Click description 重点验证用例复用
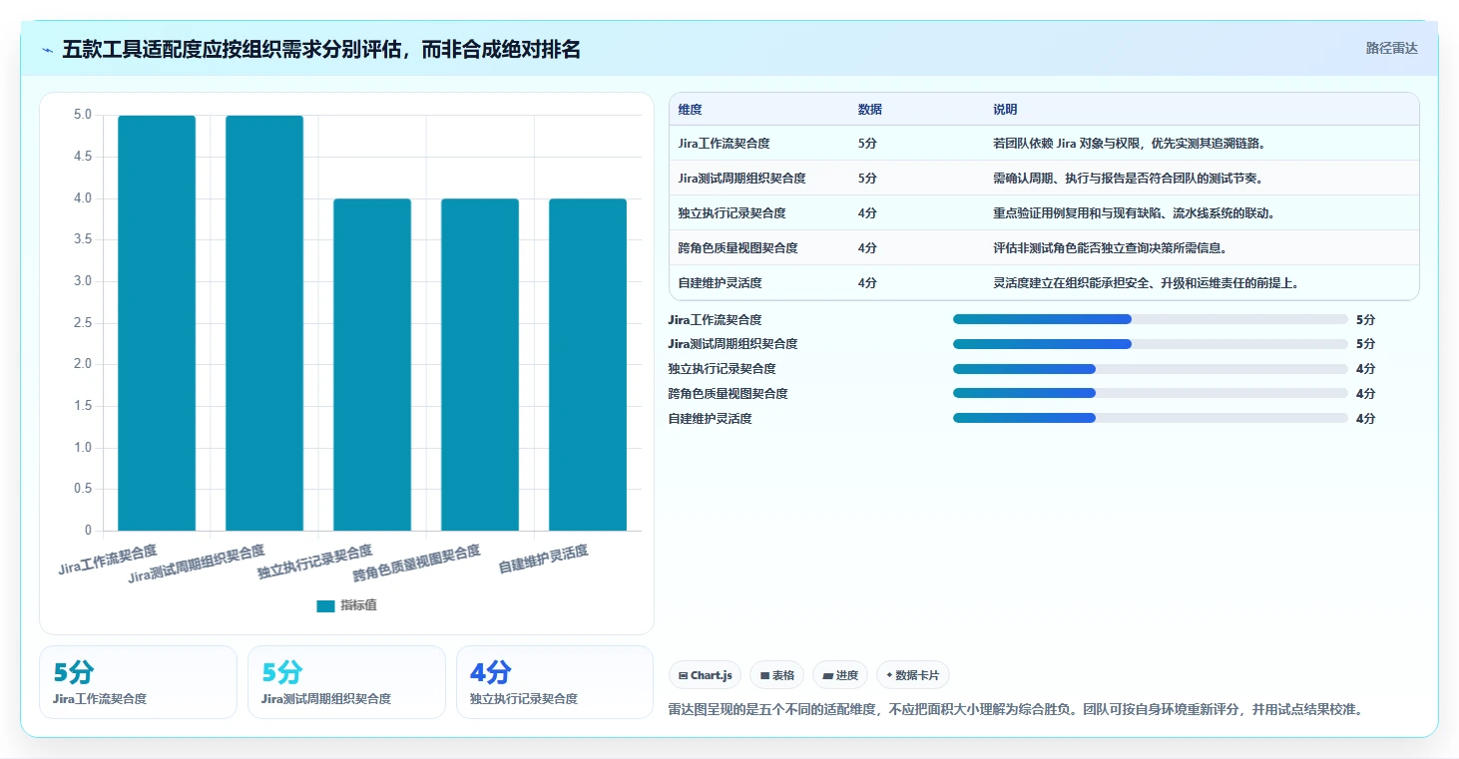 [x=1134, y=213]
